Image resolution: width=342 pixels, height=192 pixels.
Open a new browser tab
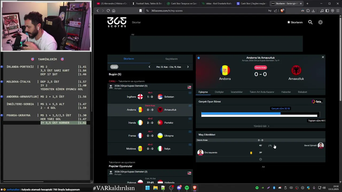[307, 3]
